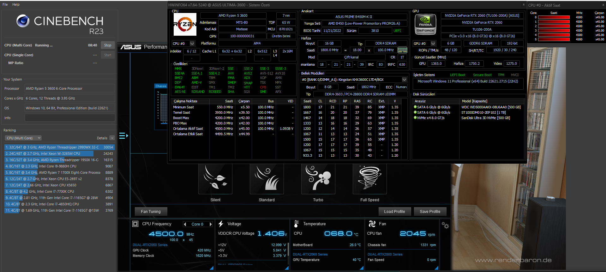
Task: Click the RAM module icon in HWiNFO
Action: point(402,50)
